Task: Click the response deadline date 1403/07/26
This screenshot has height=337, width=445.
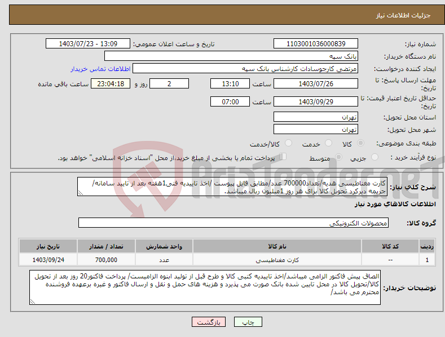Action: pos(316,83)
